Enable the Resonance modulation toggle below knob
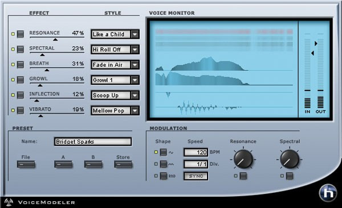The width and height of the screenshot is (342, 208). 243,176
